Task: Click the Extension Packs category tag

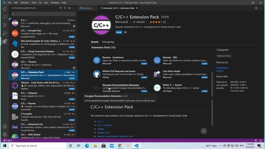Action: (x=224, y=56)
